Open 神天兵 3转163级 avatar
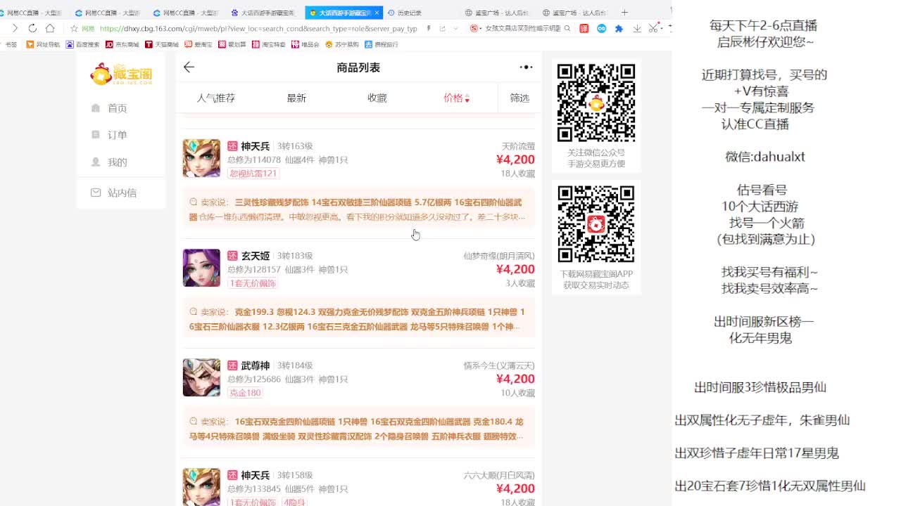Image resolution: width=901 pixels, height=506 pixels. pyautogui.click(x=201, y=158)
